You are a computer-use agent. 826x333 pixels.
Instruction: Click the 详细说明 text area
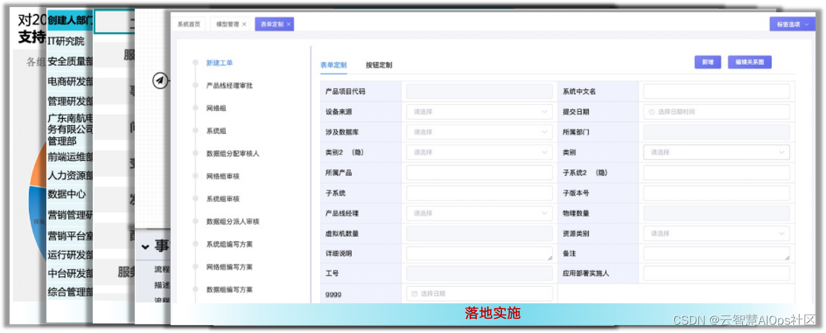coord(479,254)
